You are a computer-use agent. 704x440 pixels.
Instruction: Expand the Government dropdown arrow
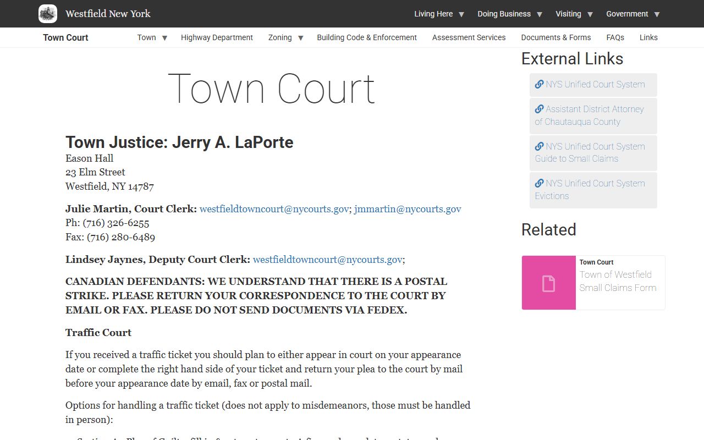(657, 14)
